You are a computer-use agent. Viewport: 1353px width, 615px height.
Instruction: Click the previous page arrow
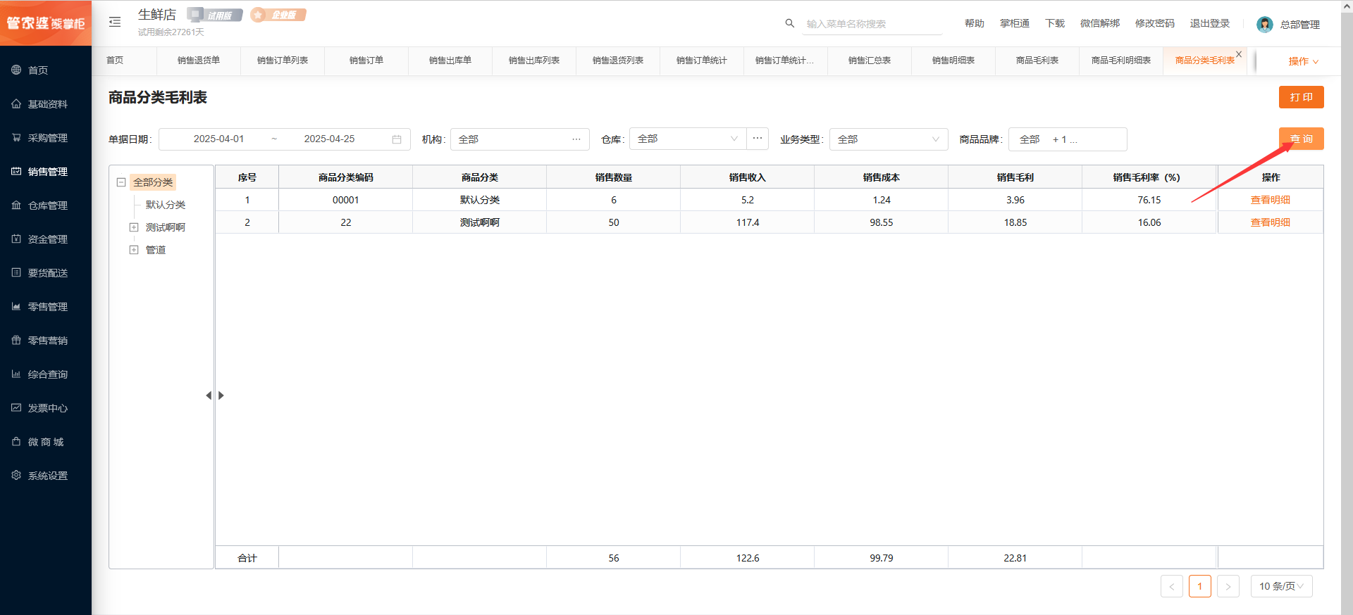pos(1172,586)
